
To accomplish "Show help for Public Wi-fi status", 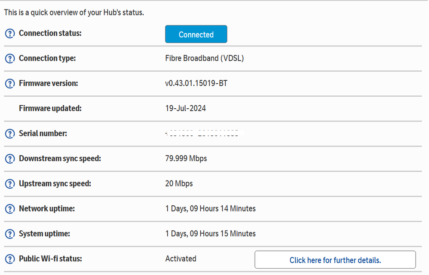I will (x=10, y=259).
